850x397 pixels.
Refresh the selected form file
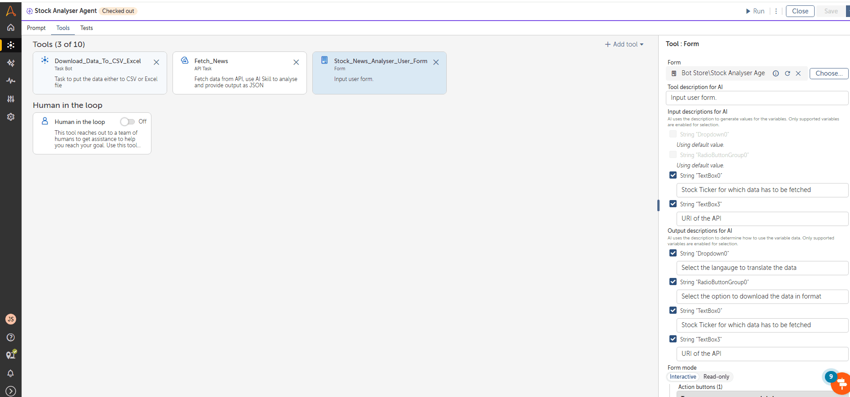787,73
